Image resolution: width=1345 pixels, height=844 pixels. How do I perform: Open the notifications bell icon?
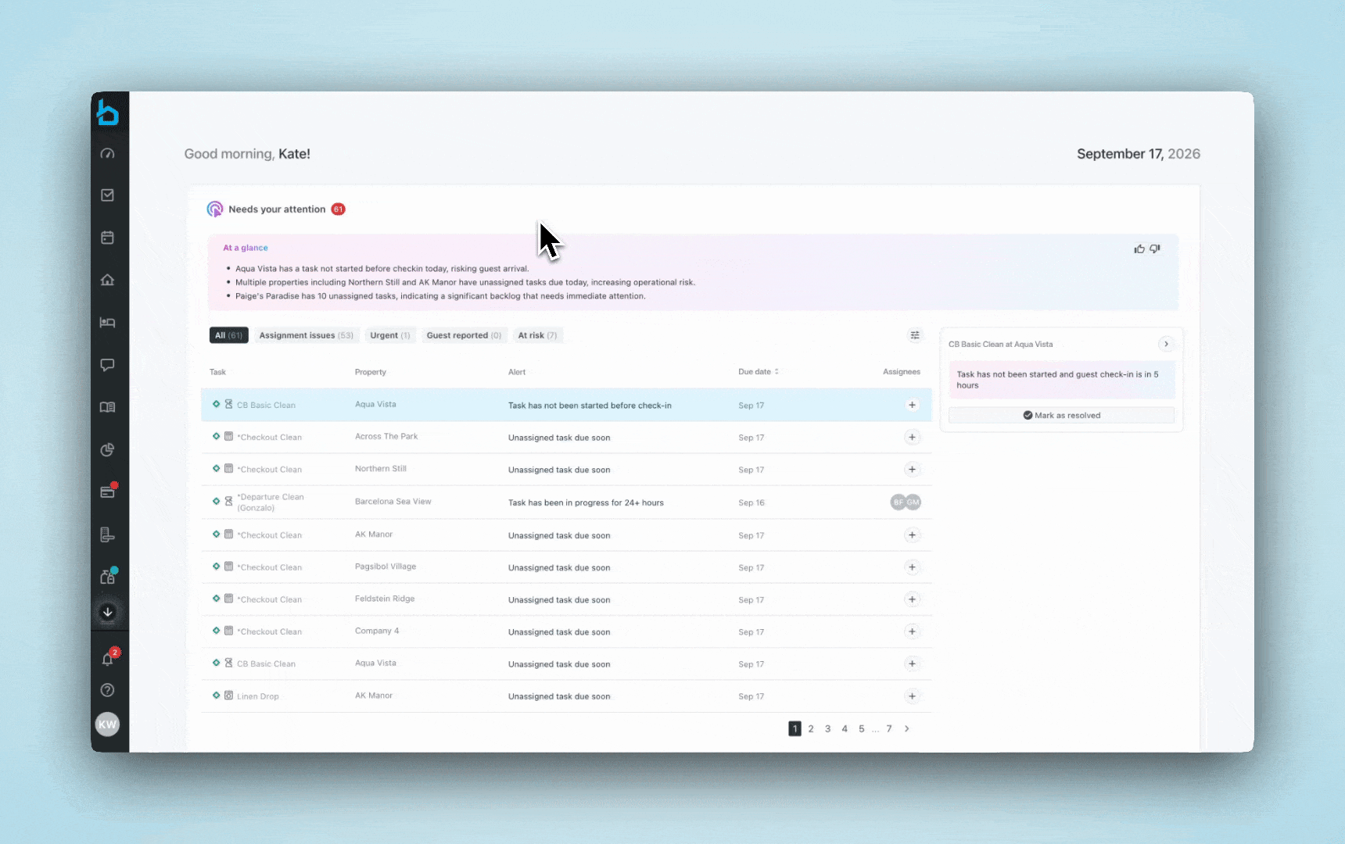(x=108, y=659)
